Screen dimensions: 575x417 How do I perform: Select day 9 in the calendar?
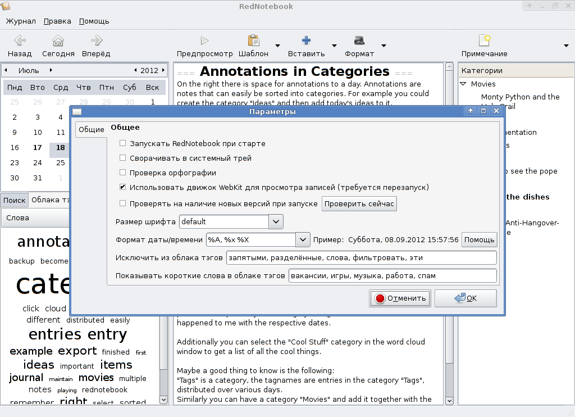(15, 133)
